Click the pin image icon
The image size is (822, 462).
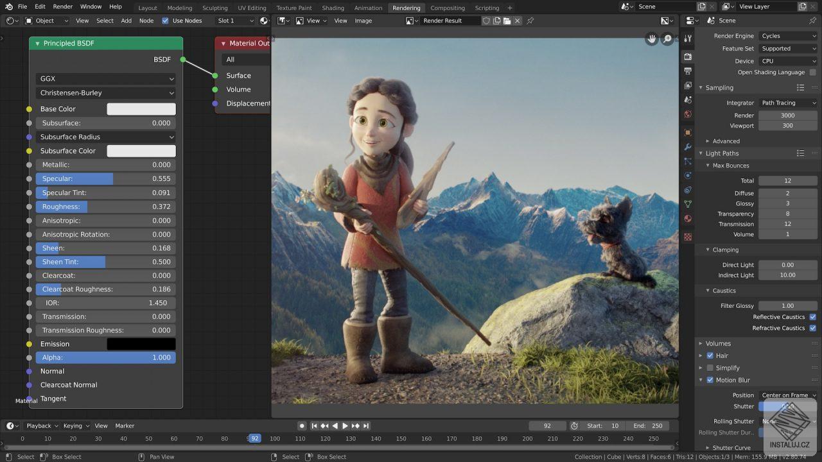(530, 21)
